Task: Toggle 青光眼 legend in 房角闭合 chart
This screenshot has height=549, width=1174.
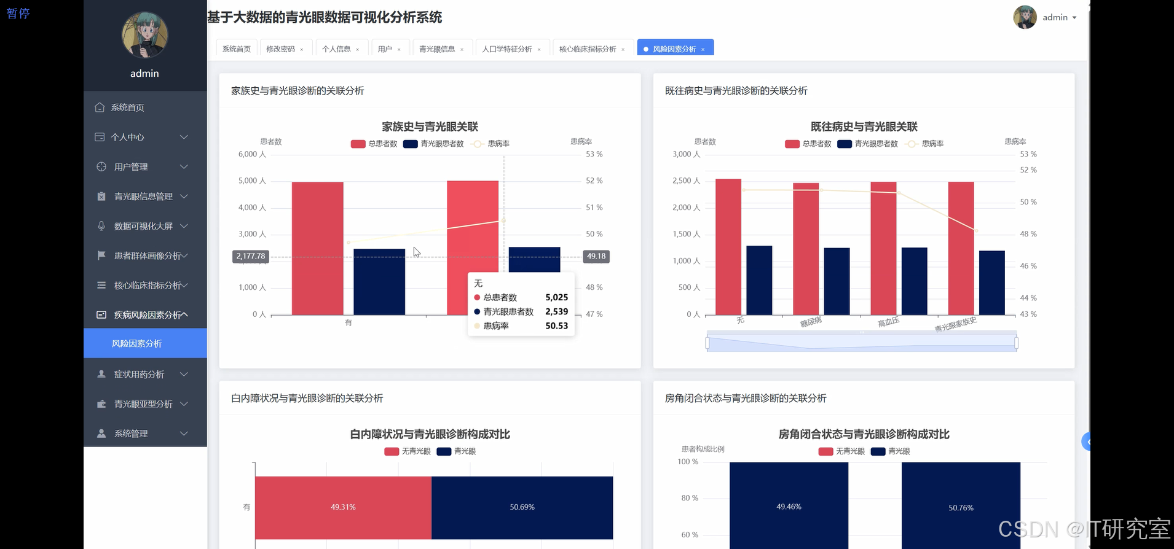Action: (890, 451)
